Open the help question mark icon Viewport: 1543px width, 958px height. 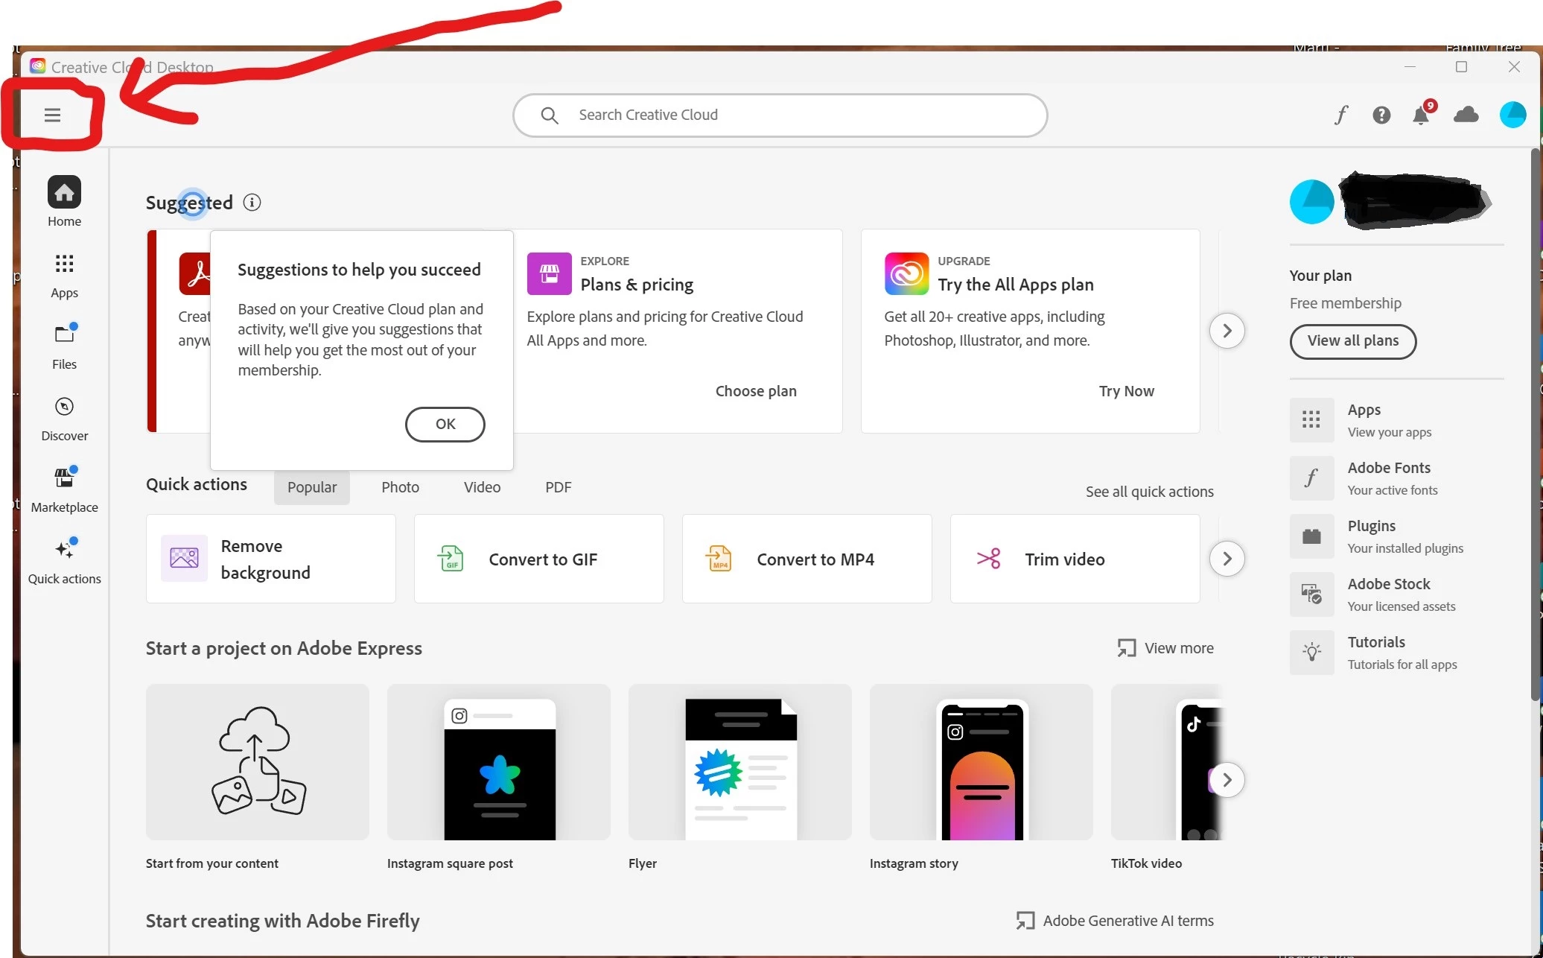[1381, 115]
